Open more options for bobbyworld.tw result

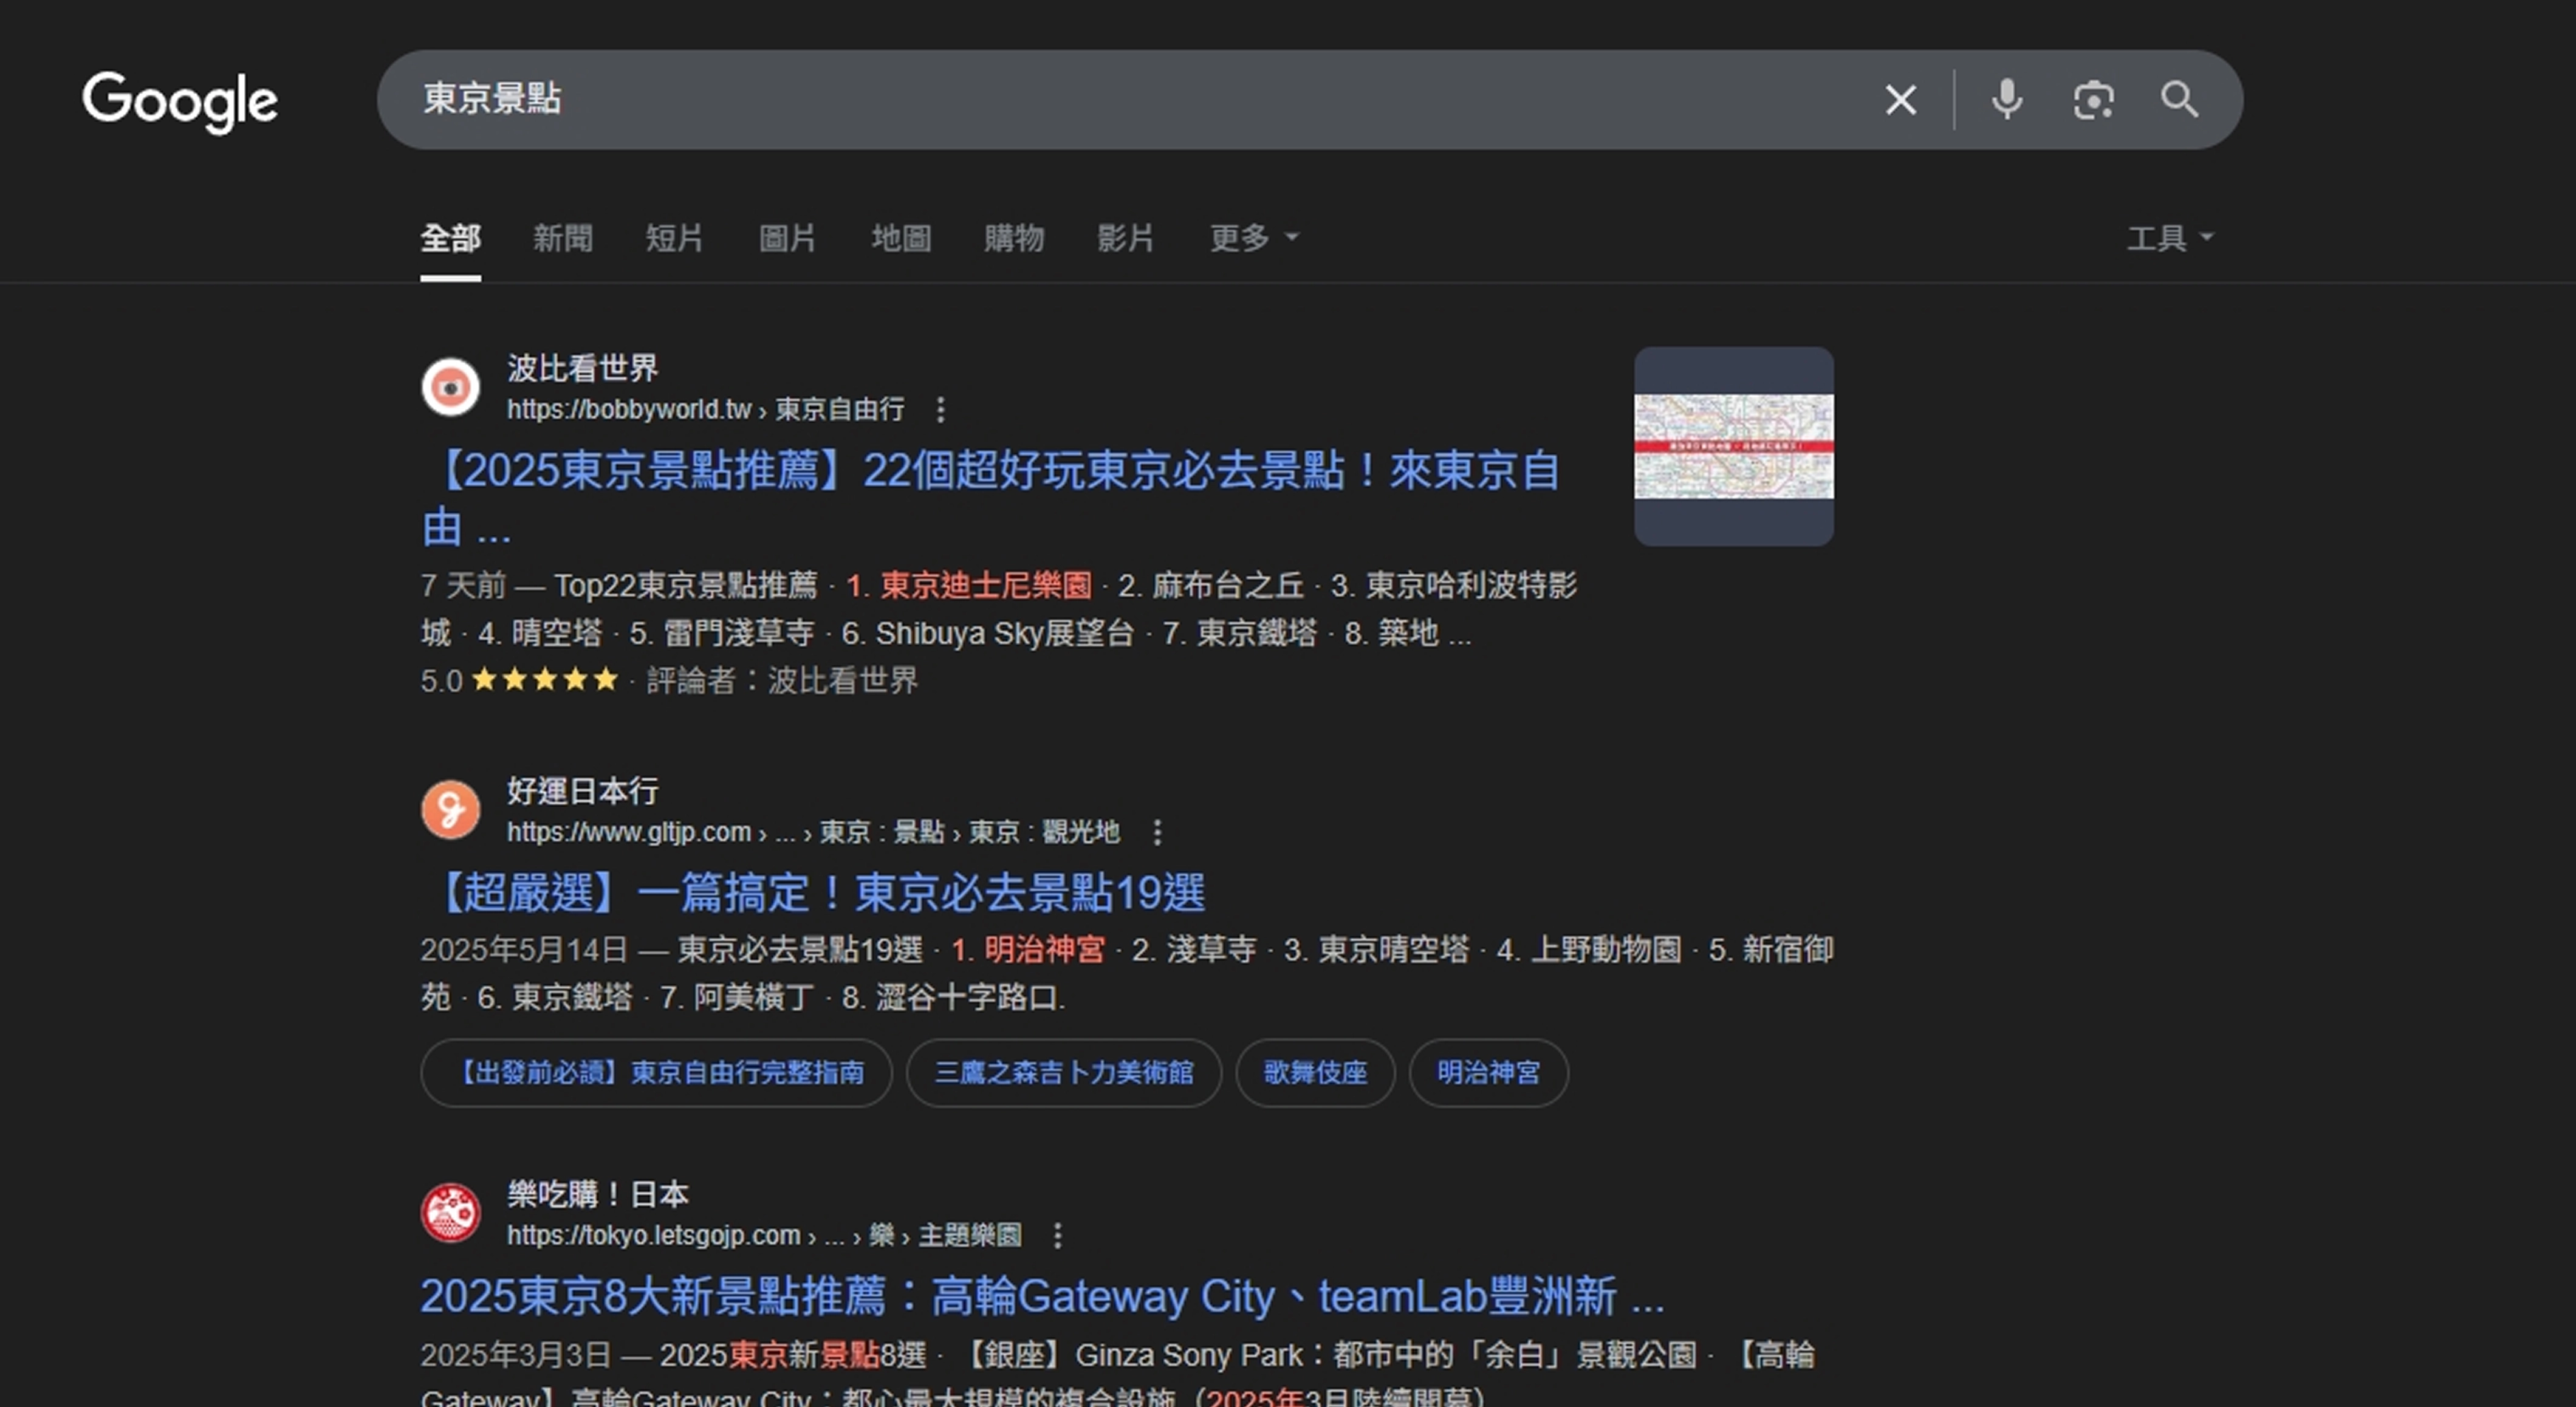click(x=939, y=409)
